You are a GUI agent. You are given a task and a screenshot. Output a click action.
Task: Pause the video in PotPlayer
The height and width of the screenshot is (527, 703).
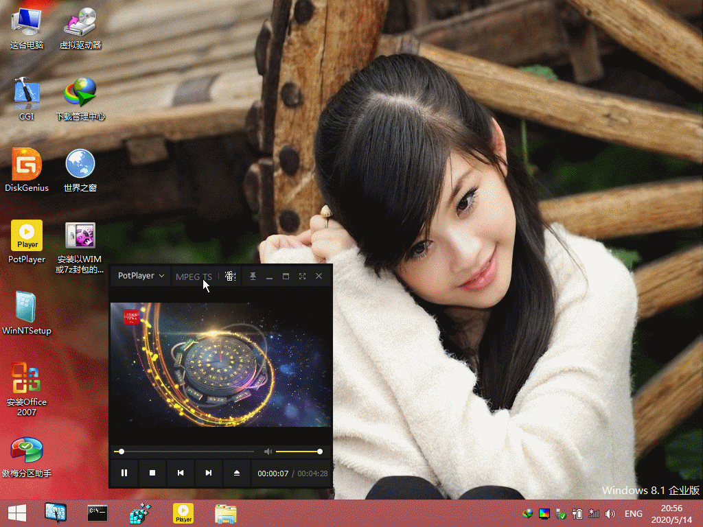[x=124, y=473]
